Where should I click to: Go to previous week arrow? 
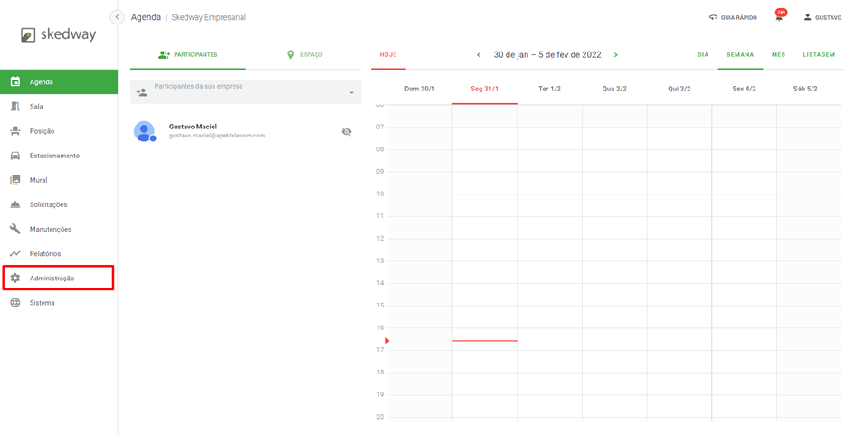pyautogui.click(x=479, y=55)
